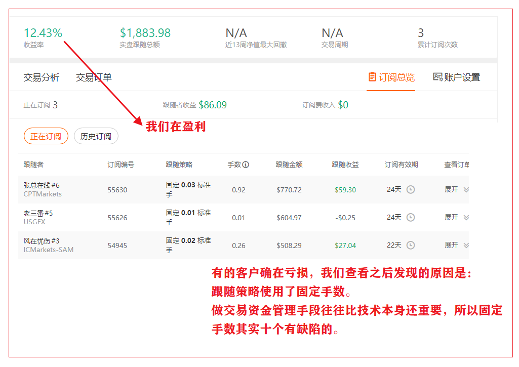Click follow amount $508.29

pyautogui.click(x=289, y=246)
